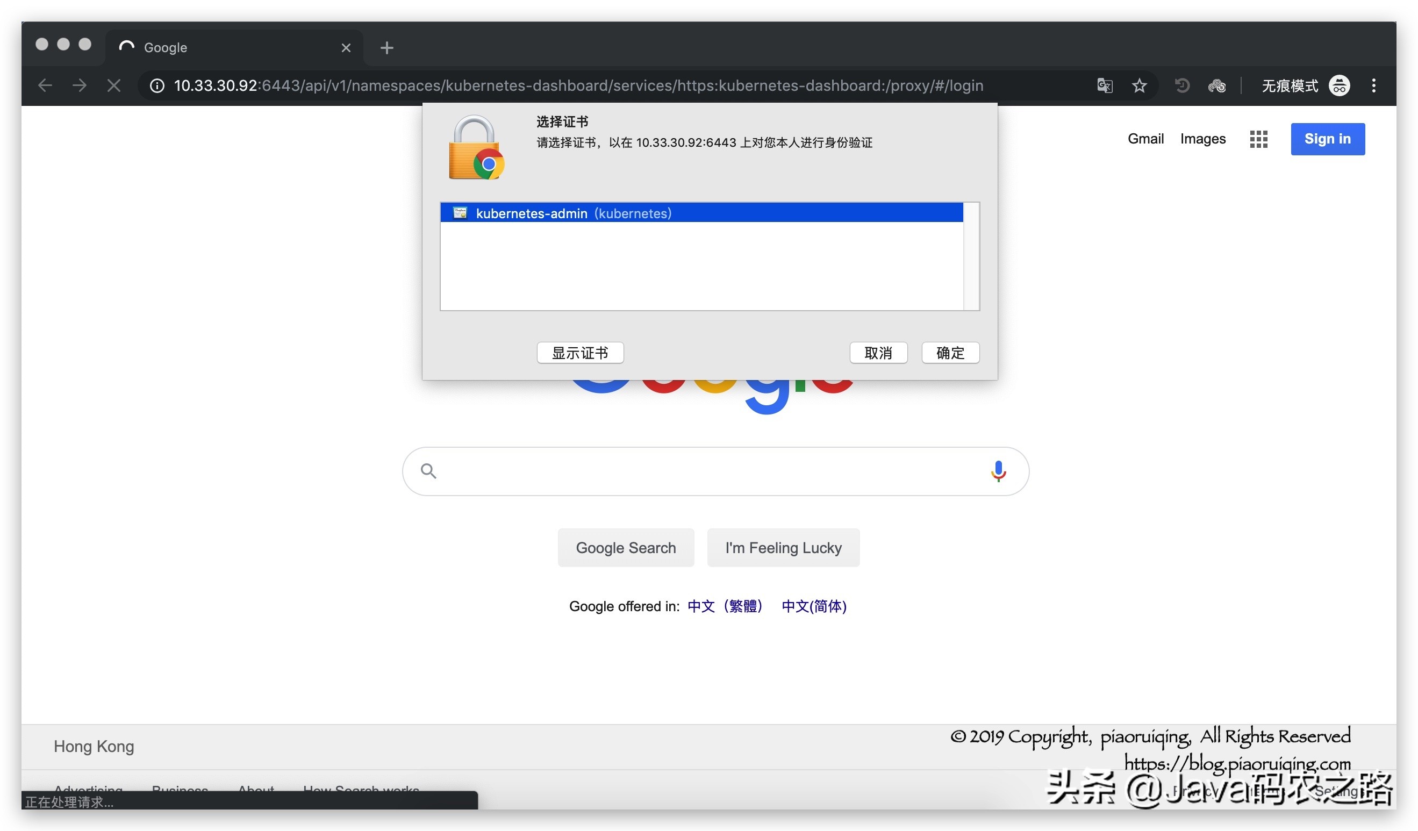Image resolution: width=1418 pixels, height=831 pixels.
Task: Open the Google apps grid launcher
Action: pyautogui.click(x=1259, y=138)
